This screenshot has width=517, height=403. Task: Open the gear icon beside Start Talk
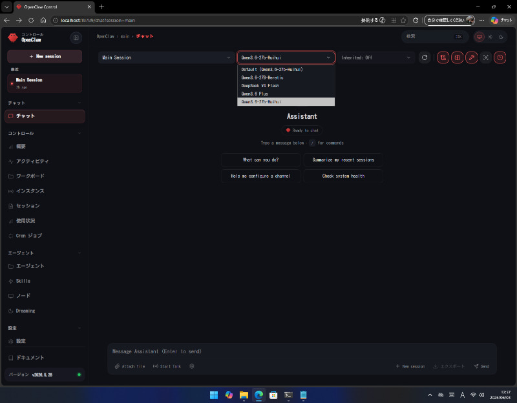[191, 366]
